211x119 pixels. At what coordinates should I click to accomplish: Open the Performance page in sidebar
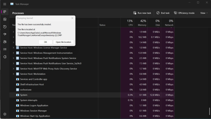click(x=5, y=19)
